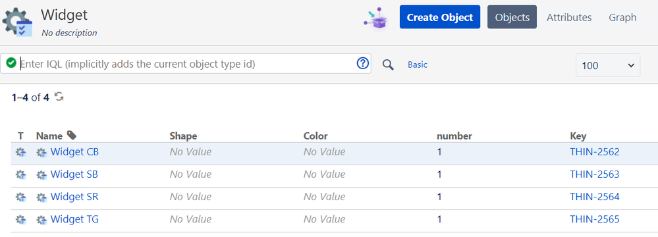Open the import objects box icon
Screen dimensions: 658x237
click(375, 18)
